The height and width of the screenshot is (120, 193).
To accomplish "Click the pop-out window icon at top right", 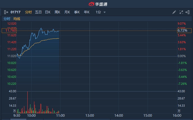I will click(x=187, y=12).
